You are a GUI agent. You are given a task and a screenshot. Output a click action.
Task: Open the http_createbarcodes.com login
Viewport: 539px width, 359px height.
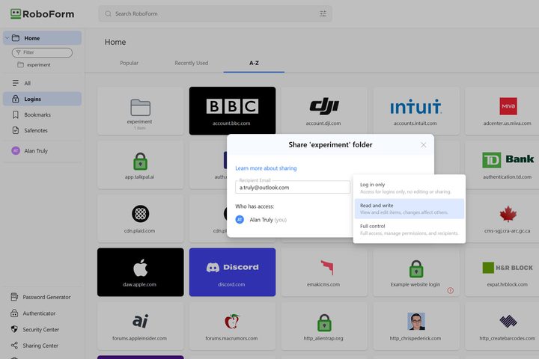pos(503,326)
